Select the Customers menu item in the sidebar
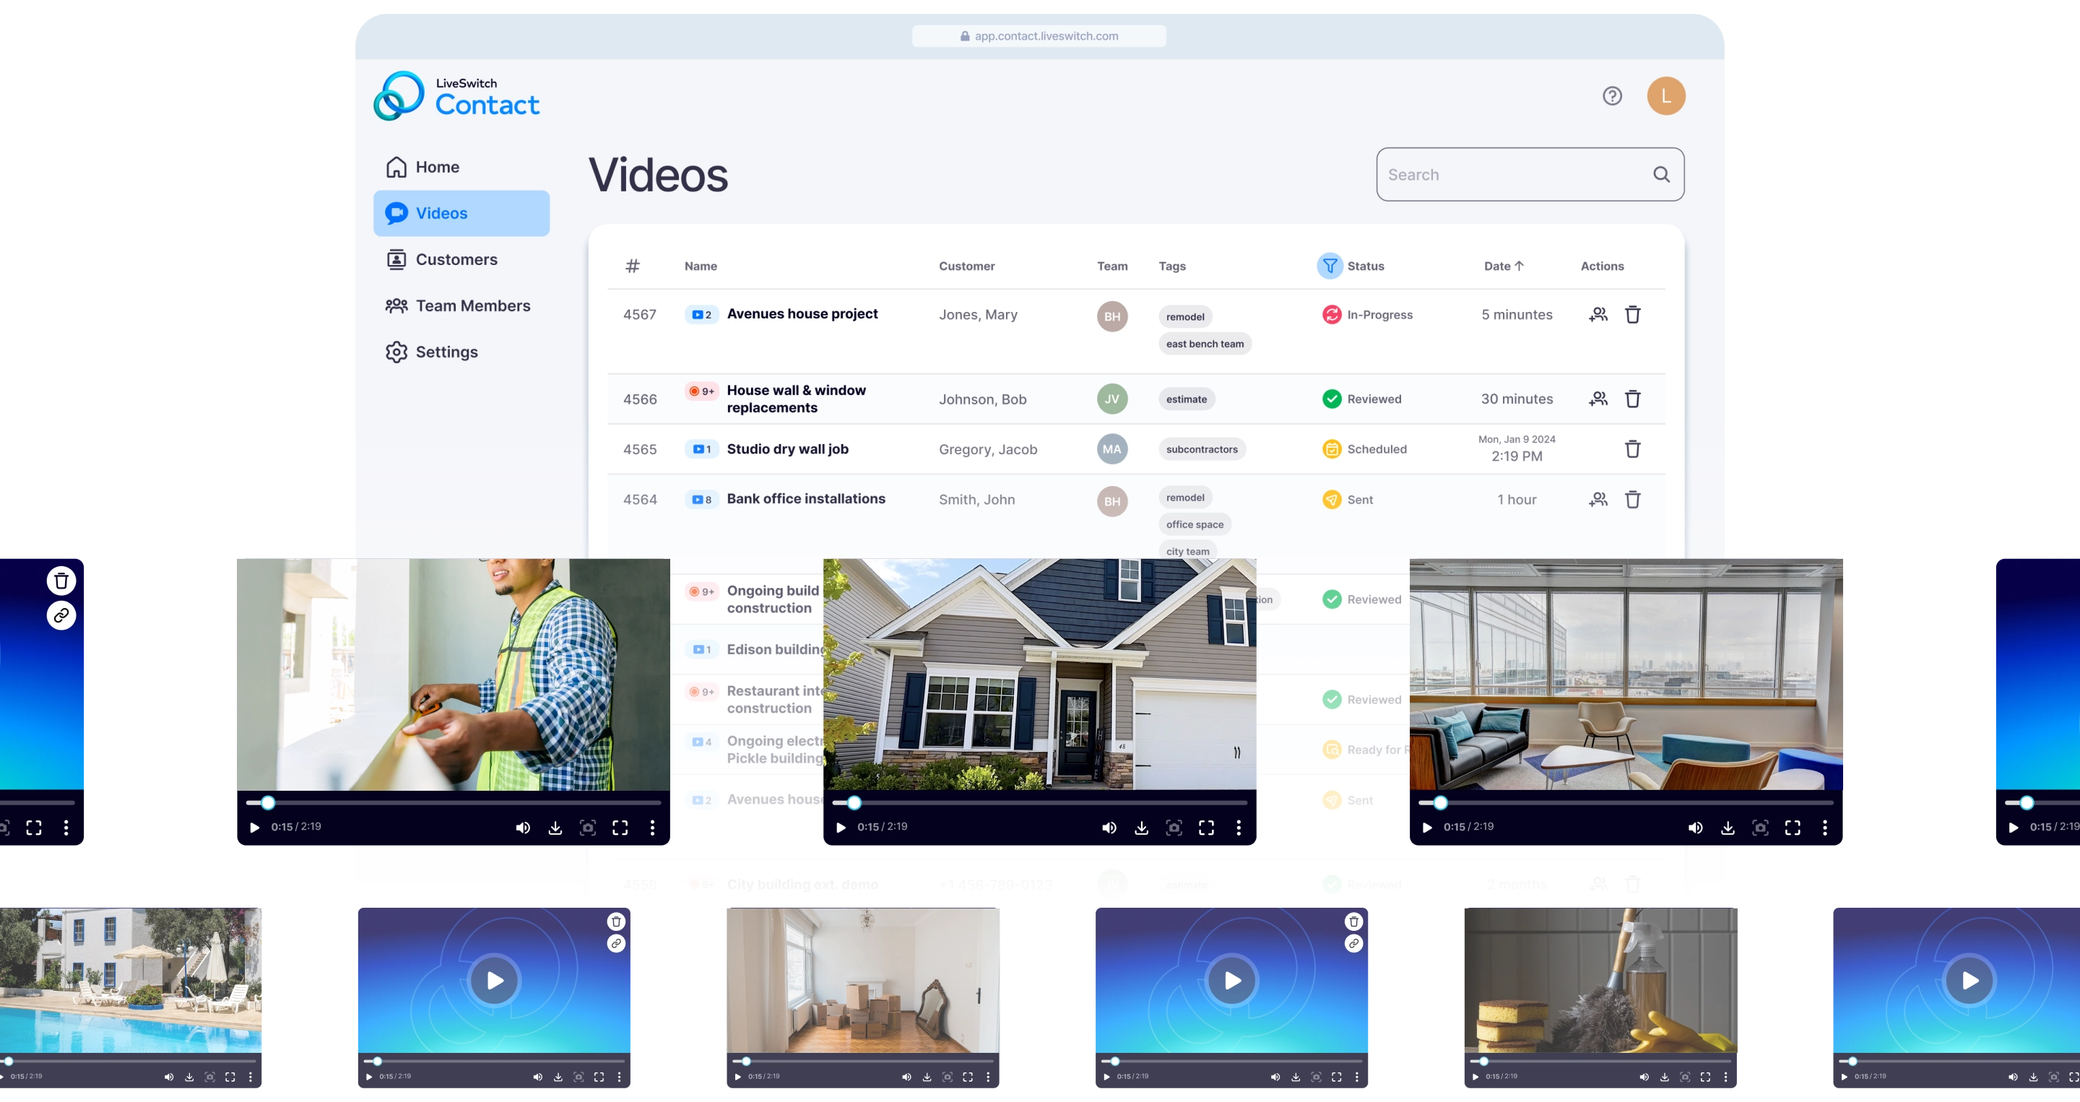2080x1102 pixels. 456,259
